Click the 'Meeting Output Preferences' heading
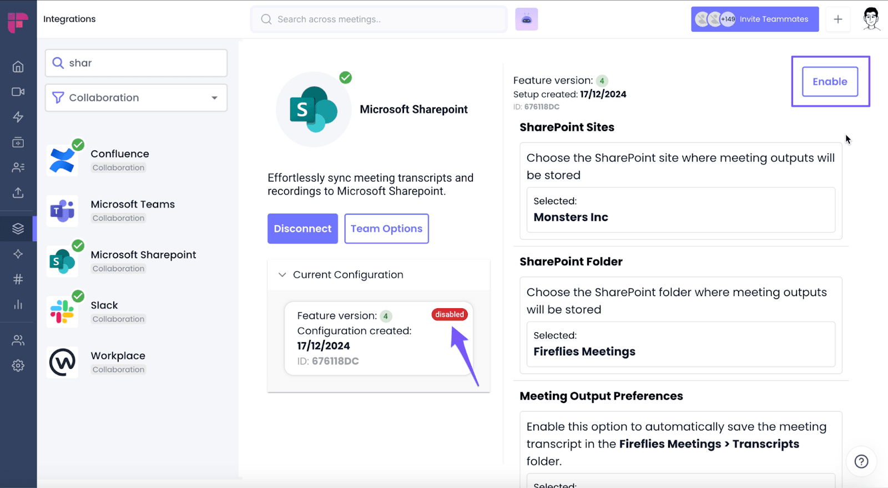 point(601,396)
